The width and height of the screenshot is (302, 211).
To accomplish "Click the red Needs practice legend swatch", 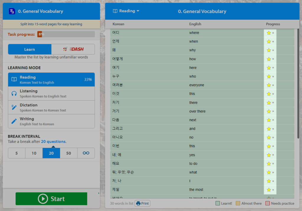I will [x=267, y=203].
